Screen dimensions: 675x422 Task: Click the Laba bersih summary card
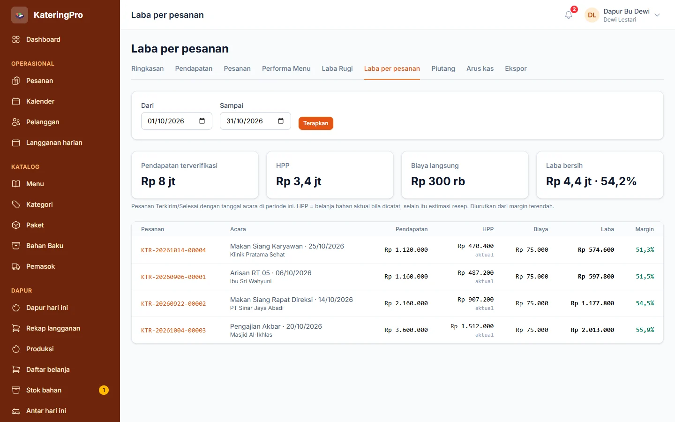(600, 175)
